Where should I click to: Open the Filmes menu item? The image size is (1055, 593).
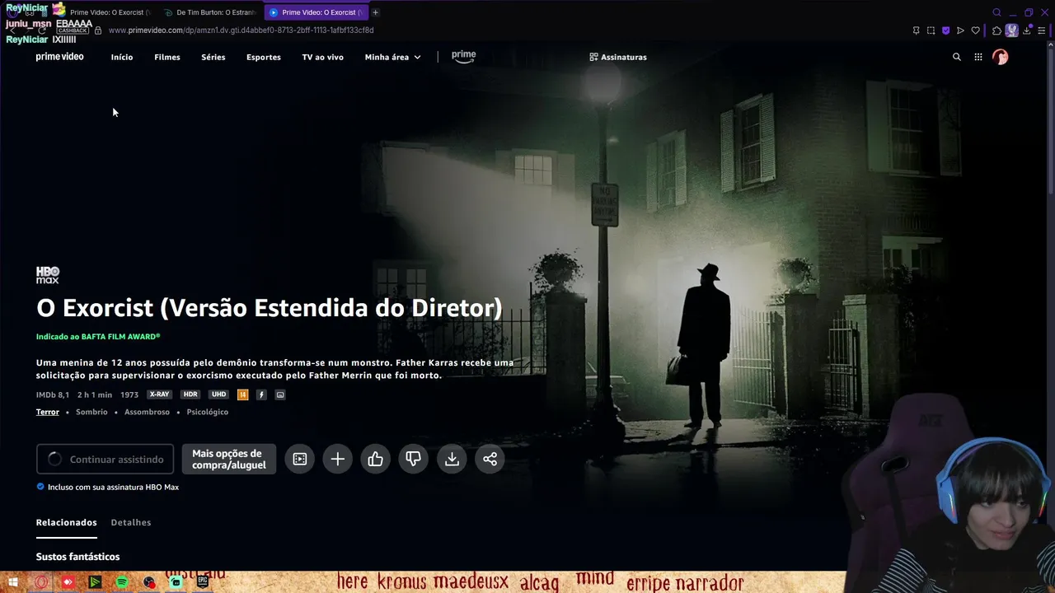coord(167,57)
